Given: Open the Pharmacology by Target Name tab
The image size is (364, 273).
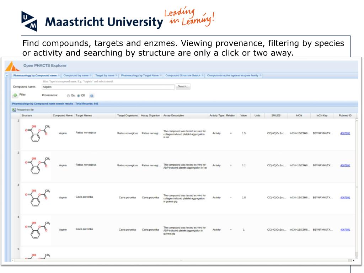Looking at the screenshot, I should pyautogui.click(x=140, y=75).
